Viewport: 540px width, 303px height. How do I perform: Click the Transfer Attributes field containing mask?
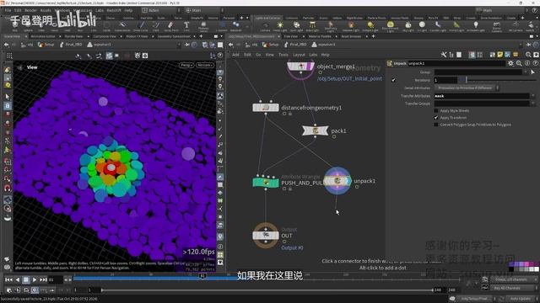tap(482, 96)
